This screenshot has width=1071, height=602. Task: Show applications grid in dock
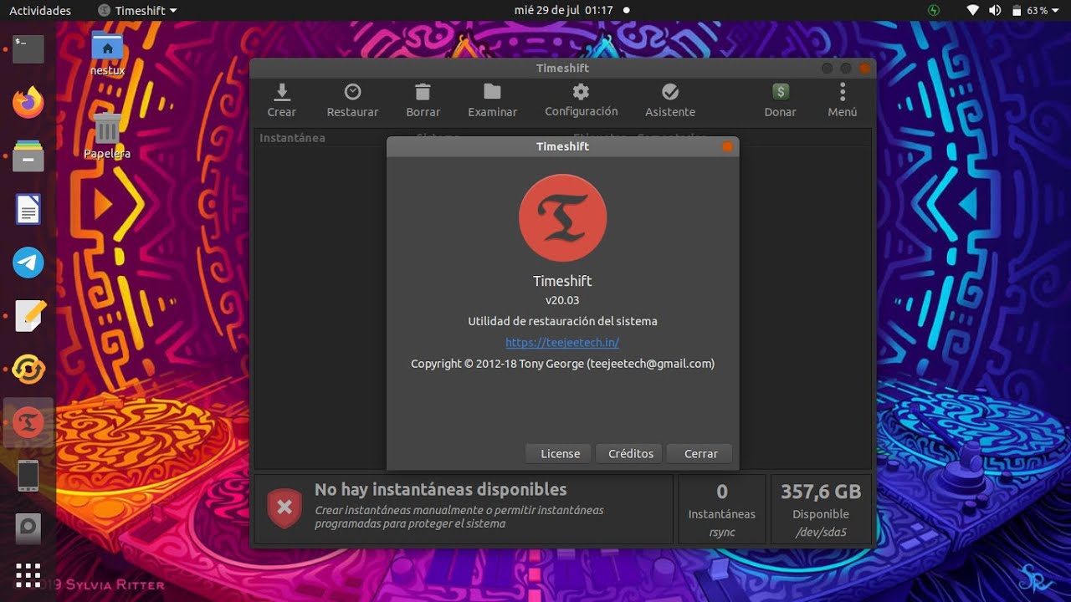click(x=28, y=575)
